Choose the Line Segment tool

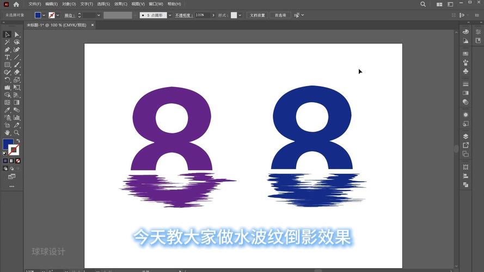pyautogui.click(x=17, y=57)
